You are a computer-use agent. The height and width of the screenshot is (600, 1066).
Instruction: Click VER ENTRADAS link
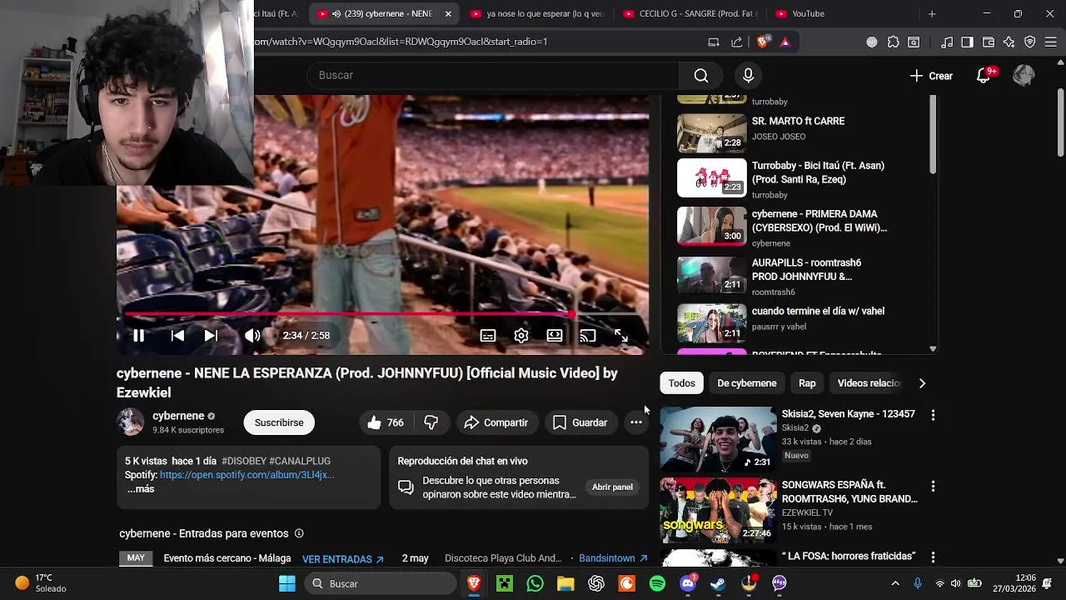tap(342, 559)
